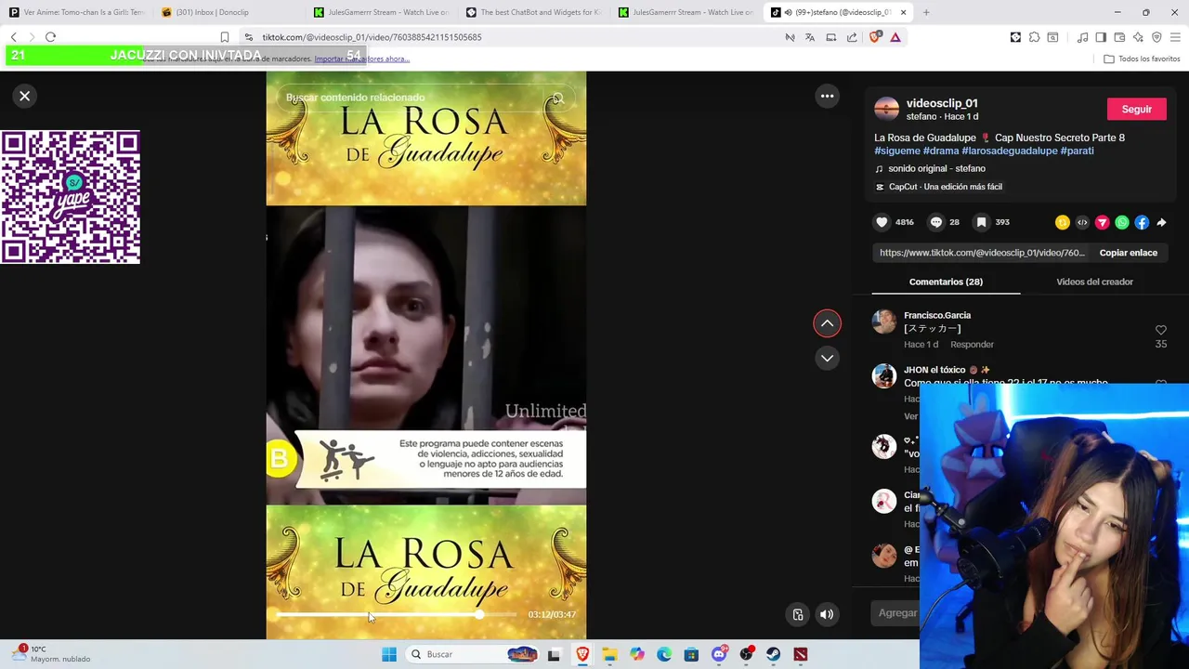Open #larosadeguadalupe hashtag link
The height and width of the screenshot is (669, 1189).
1009,151
